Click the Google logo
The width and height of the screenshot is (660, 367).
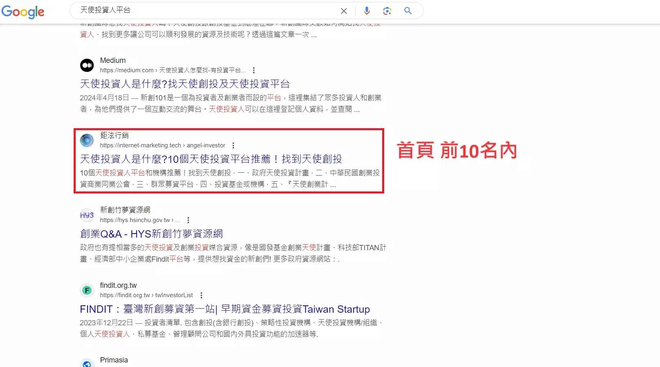[x=23, y=12]
